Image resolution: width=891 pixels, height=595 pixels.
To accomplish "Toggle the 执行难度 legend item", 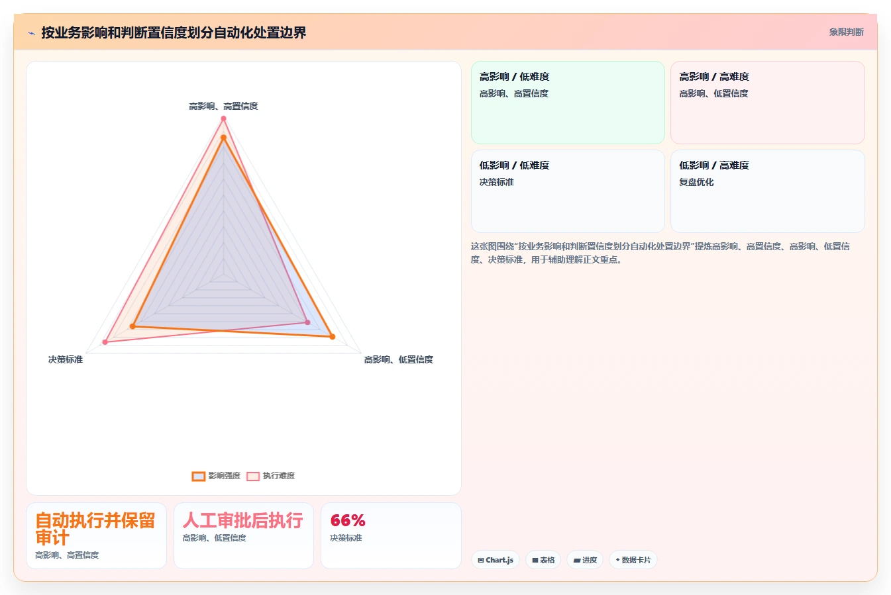I will 270,476.
